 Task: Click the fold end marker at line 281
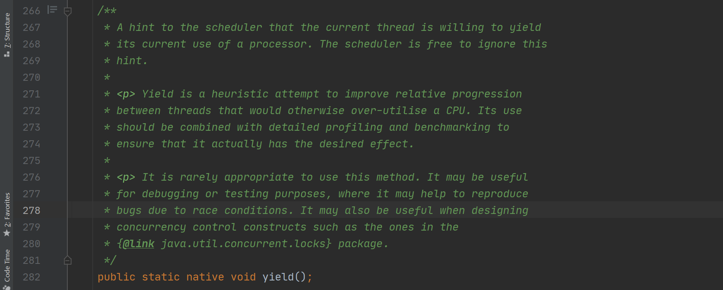click(68, 260)
